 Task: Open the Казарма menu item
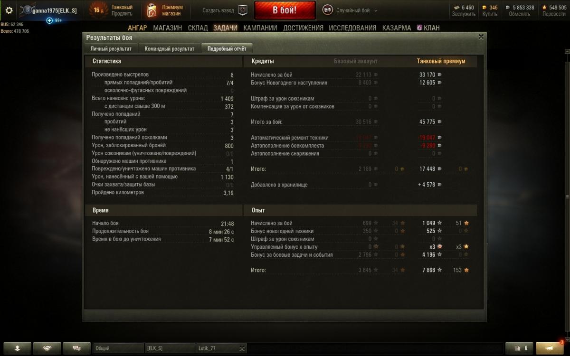click(x=397, y=28)
